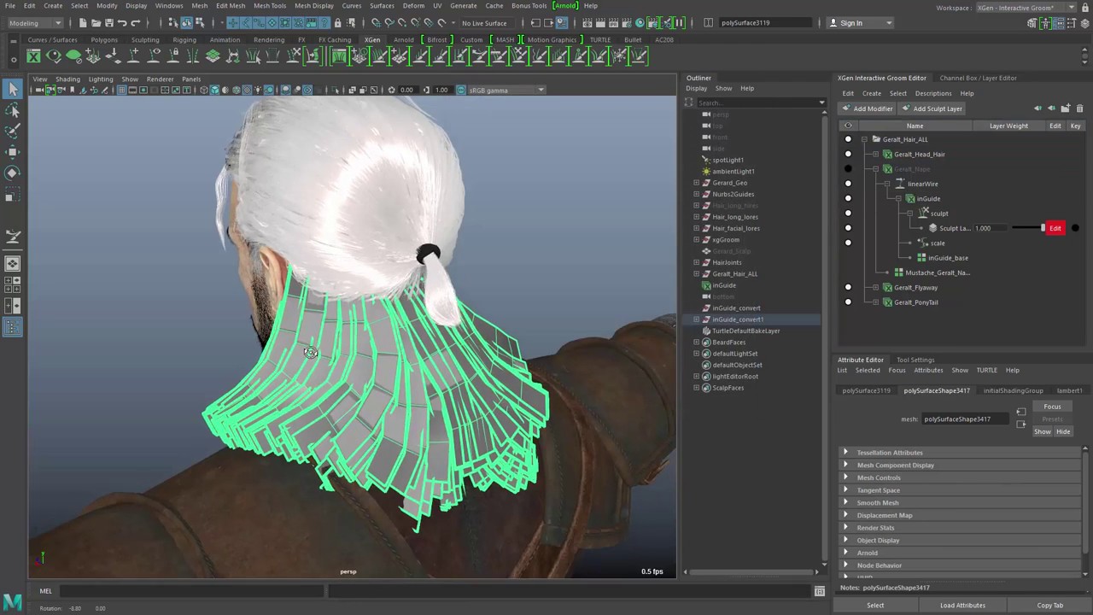Click Add Sculpt Layer button
Viewport: 1093px width, 615px height.
tap(932, 108)
